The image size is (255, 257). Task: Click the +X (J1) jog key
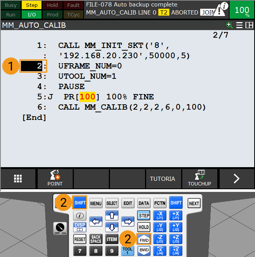[x=176, y=215]
